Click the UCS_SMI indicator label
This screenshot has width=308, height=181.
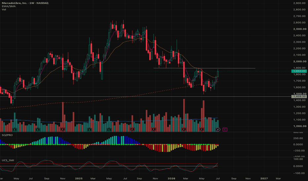tap(8, 160)
